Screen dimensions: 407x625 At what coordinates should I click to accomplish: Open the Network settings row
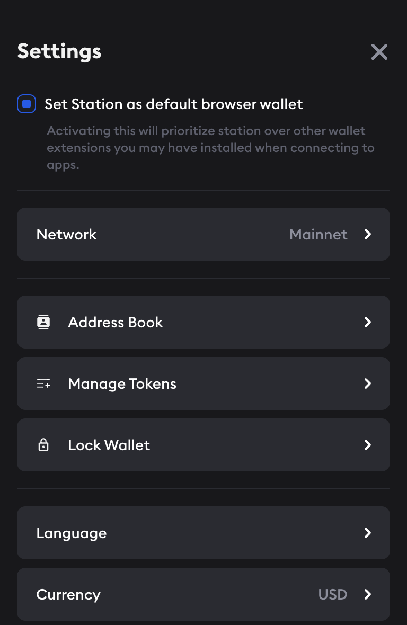click(x=67, y=234)
